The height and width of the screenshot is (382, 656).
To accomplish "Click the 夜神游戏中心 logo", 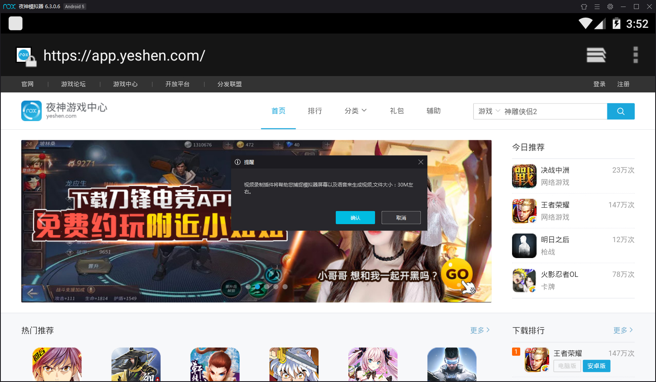I will [x=64, y=111].
